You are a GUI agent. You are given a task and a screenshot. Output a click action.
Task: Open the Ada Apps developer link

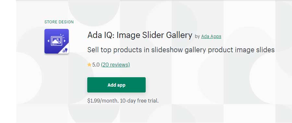point(211,37)
